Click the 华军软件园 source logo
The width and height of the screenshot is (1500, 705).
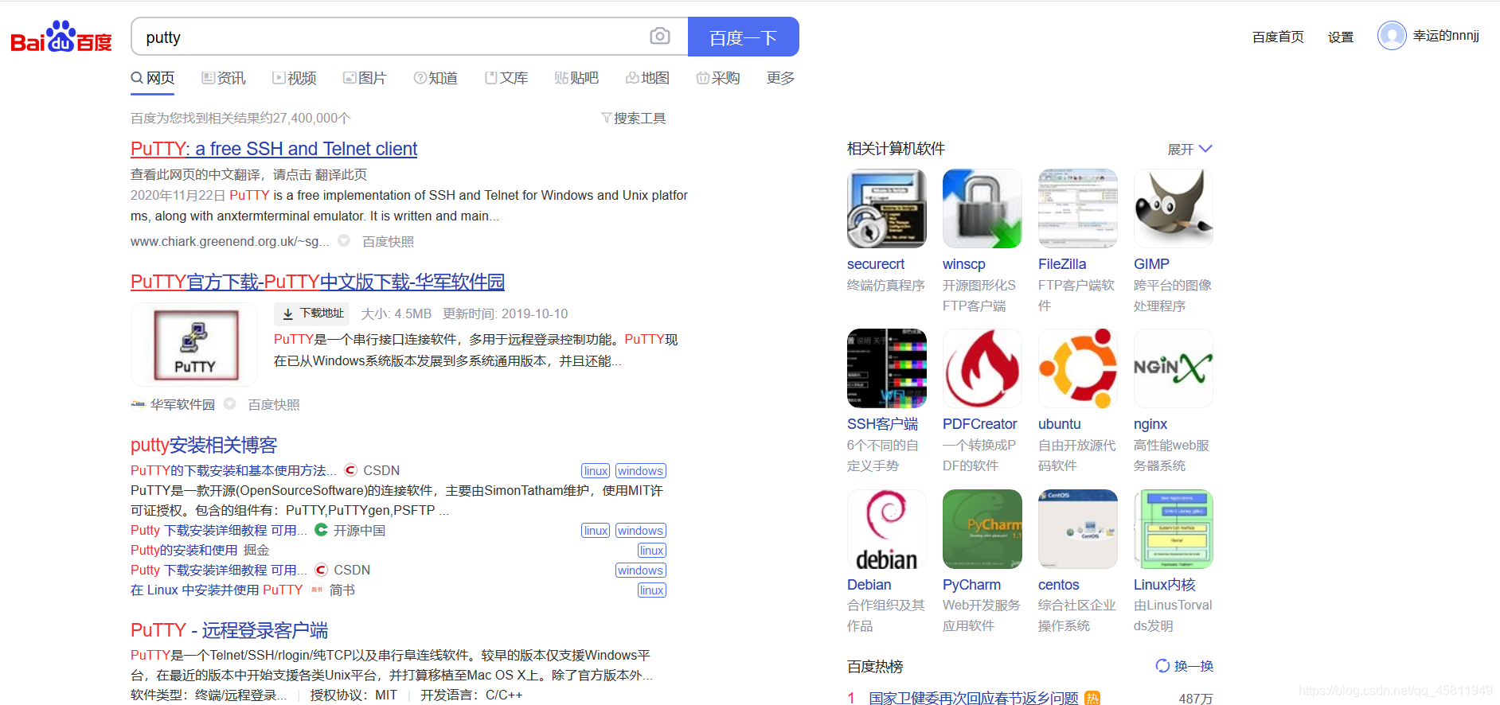pyautogui.click(x=139, y=404)
